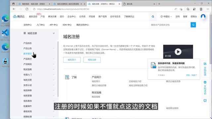Screen dimensions: 212x119
Task: Reload the page with refresh icon
Action: pyautogui.click(x=27, y=9)
